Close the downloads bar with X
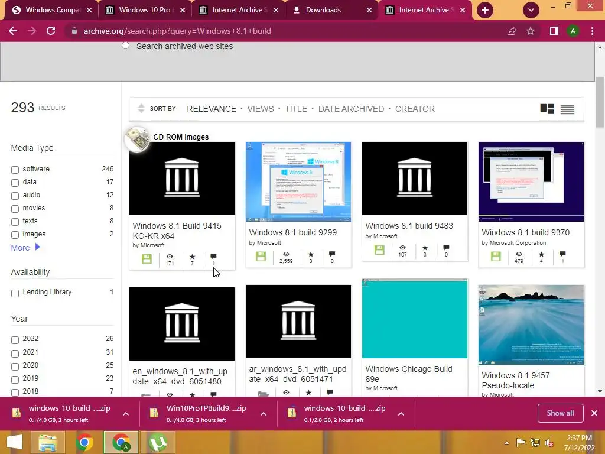 pos(594,413)
